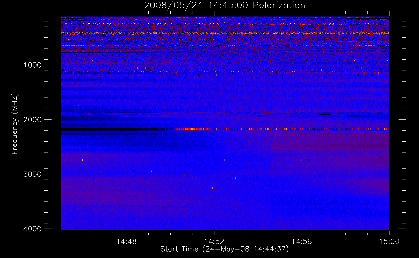Image resolution: width=419 pixels, height=258 pixels.
Task: Click the 14:48 time tick label
Action: point(127,242)
